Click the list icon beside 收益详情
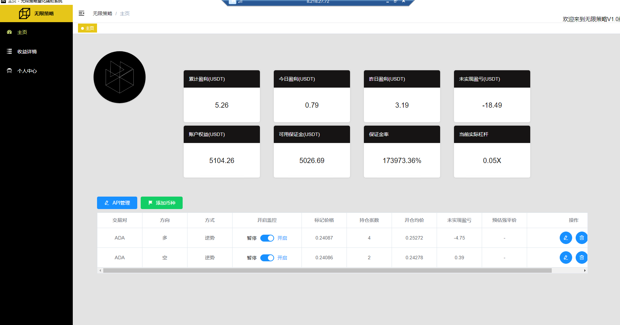620x325 pixels. coord(9,51)
